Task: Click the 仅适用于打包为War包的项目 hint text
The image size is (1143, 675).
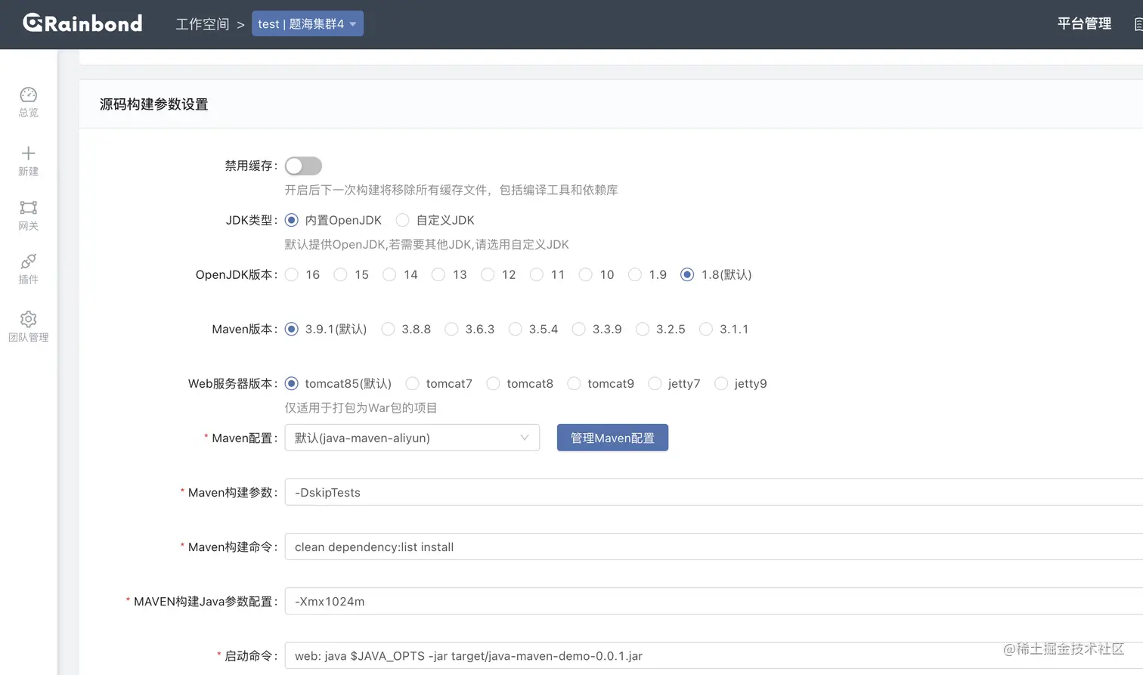Action: (x=361, y=407)
